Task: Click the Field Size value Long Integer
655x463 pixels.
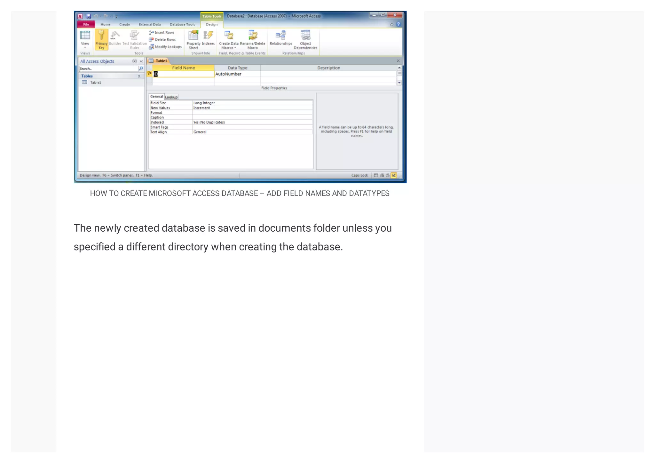Action: (253, 103)
